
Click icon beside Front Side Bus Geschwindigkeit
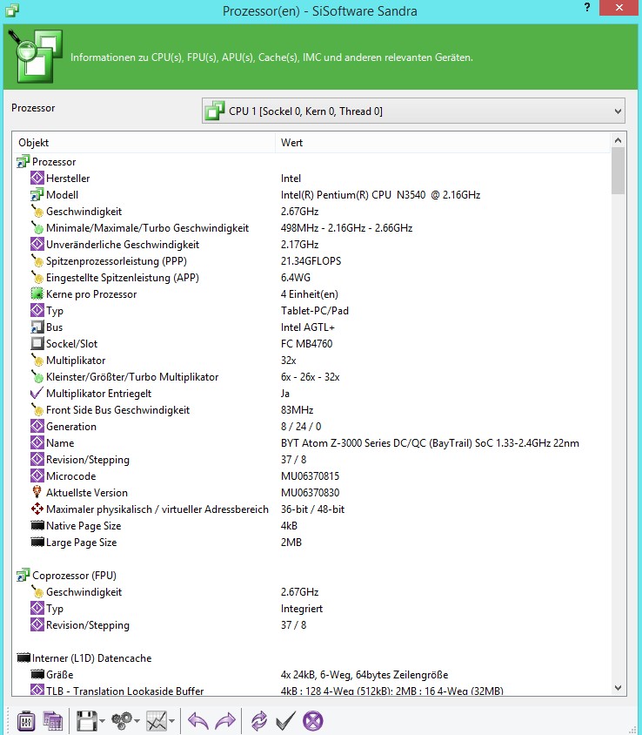pyautogui.click(x=37, y=409)
